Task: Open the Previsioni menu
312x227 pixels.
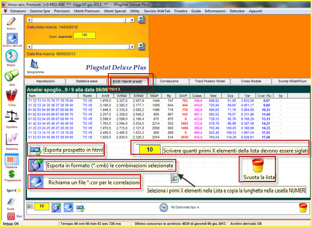Action: (62, 11)
